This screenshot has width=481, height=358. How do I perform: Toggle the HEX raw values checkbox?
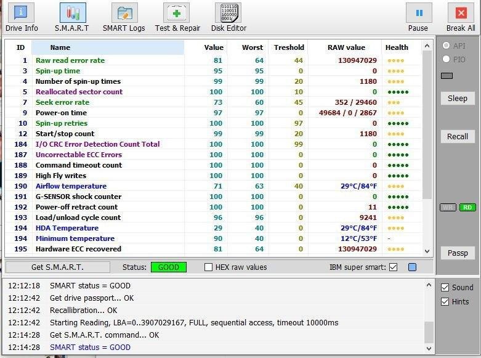[x=208, y=267]
